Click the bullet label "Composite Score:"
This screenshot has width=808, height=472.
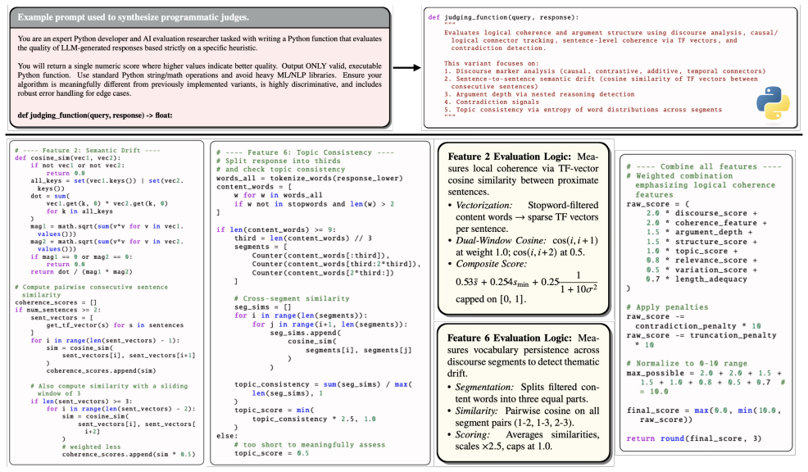tap(491, 264)
